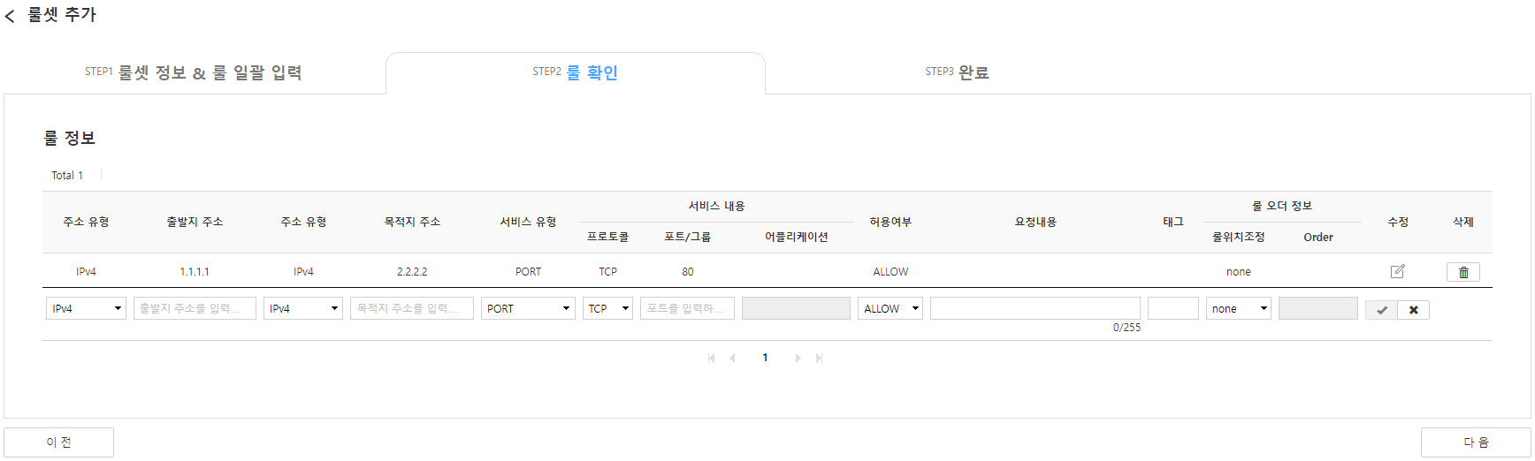Confirm the new rule with the check mark

[x=1381, y=310]
